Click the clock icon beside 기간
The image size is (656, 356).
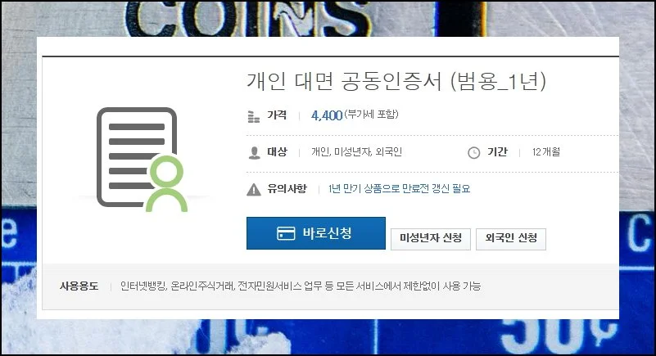point(473,153)
